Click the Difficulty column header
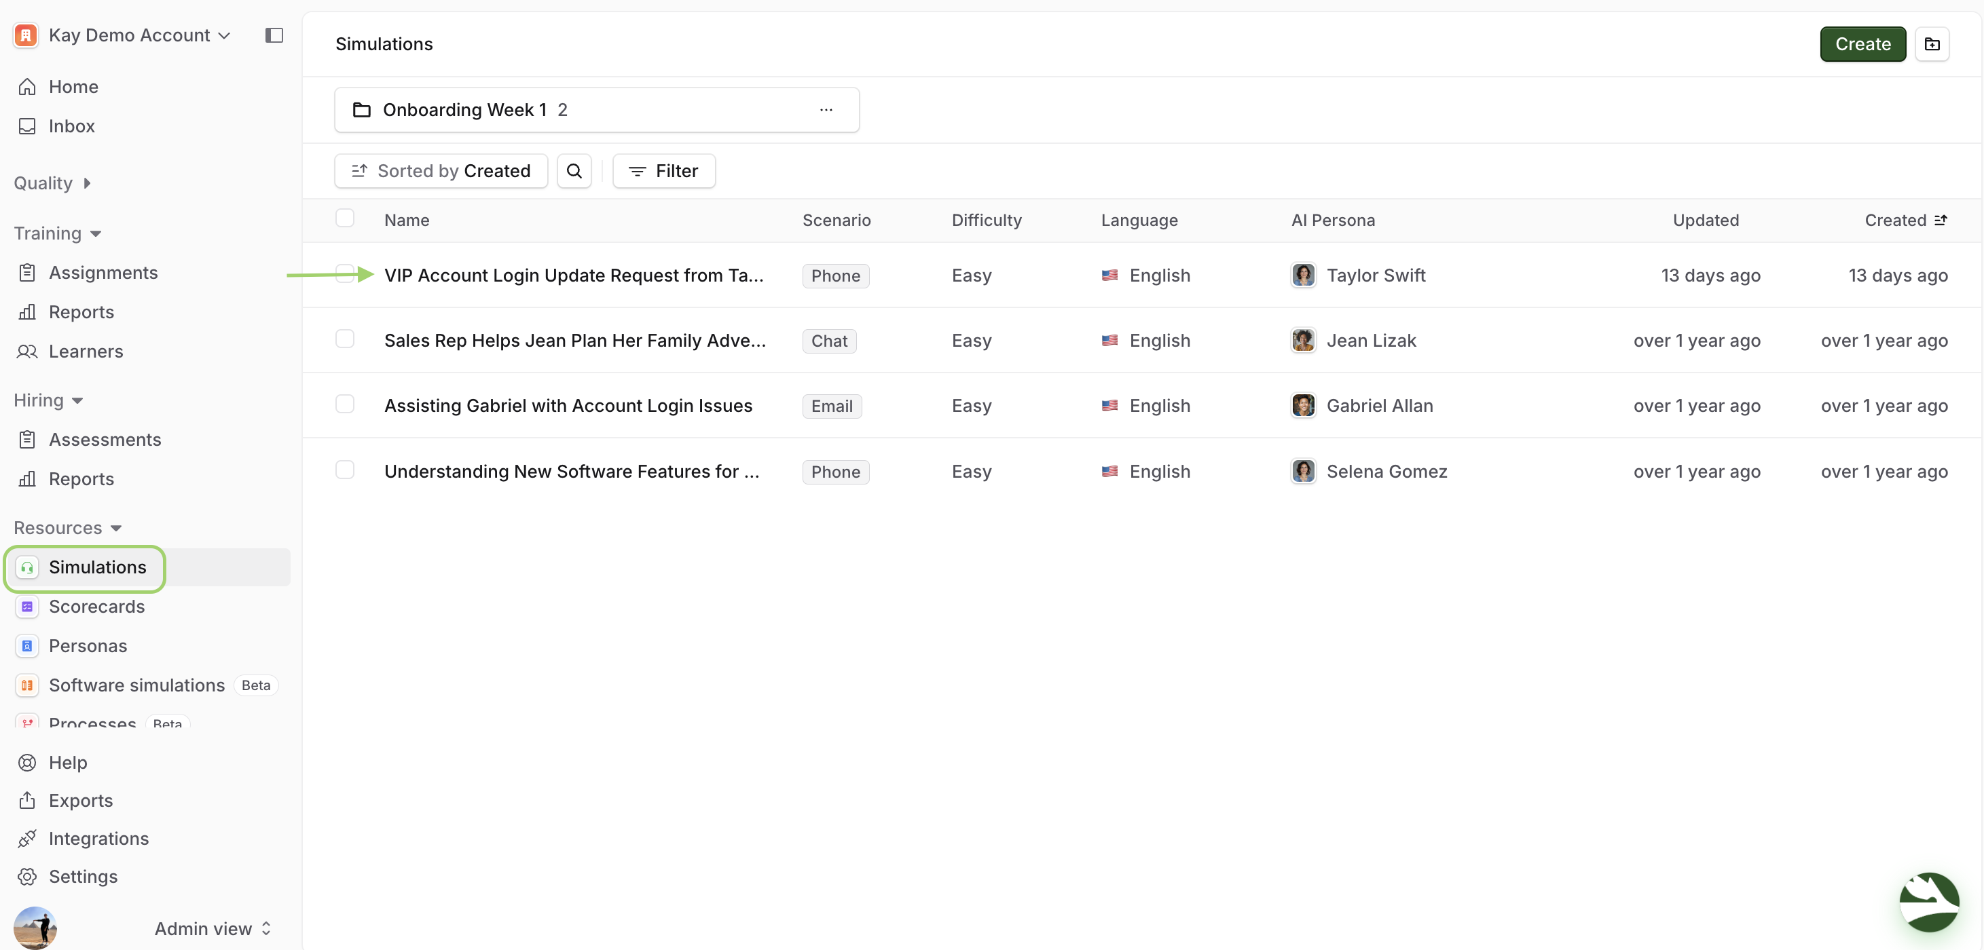1984x950 pixels. click(986, 220)
